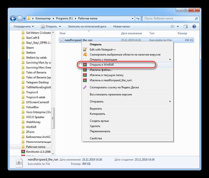209x178 pixels.
Task: Expand arrow after Programs (F:) in breadcrumb
Action: click(76, 18)
